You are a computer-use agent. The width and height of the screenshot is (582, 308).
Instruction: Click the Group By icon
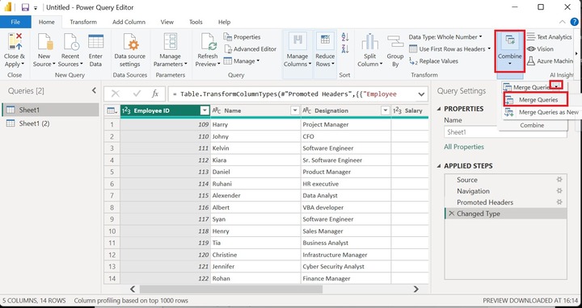click(395, 41)
